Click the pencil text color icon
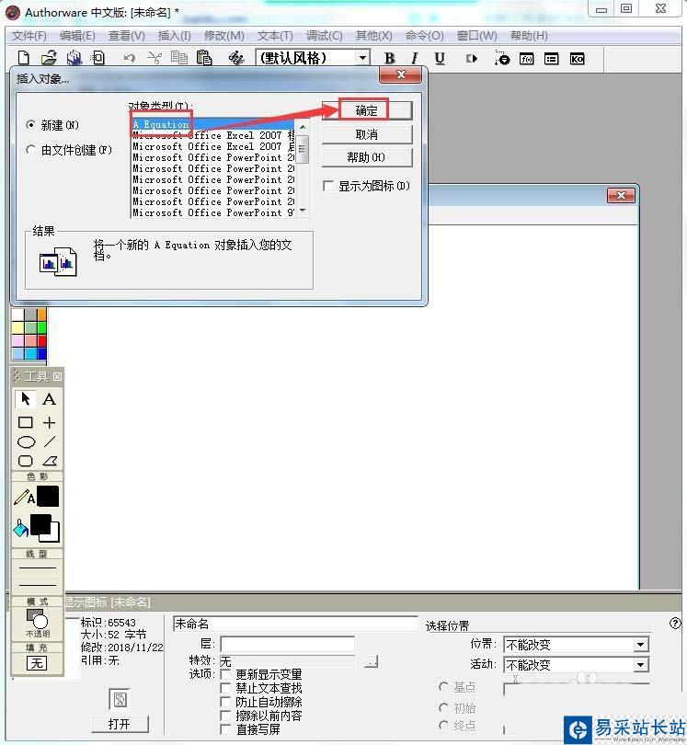 (24, 497)
